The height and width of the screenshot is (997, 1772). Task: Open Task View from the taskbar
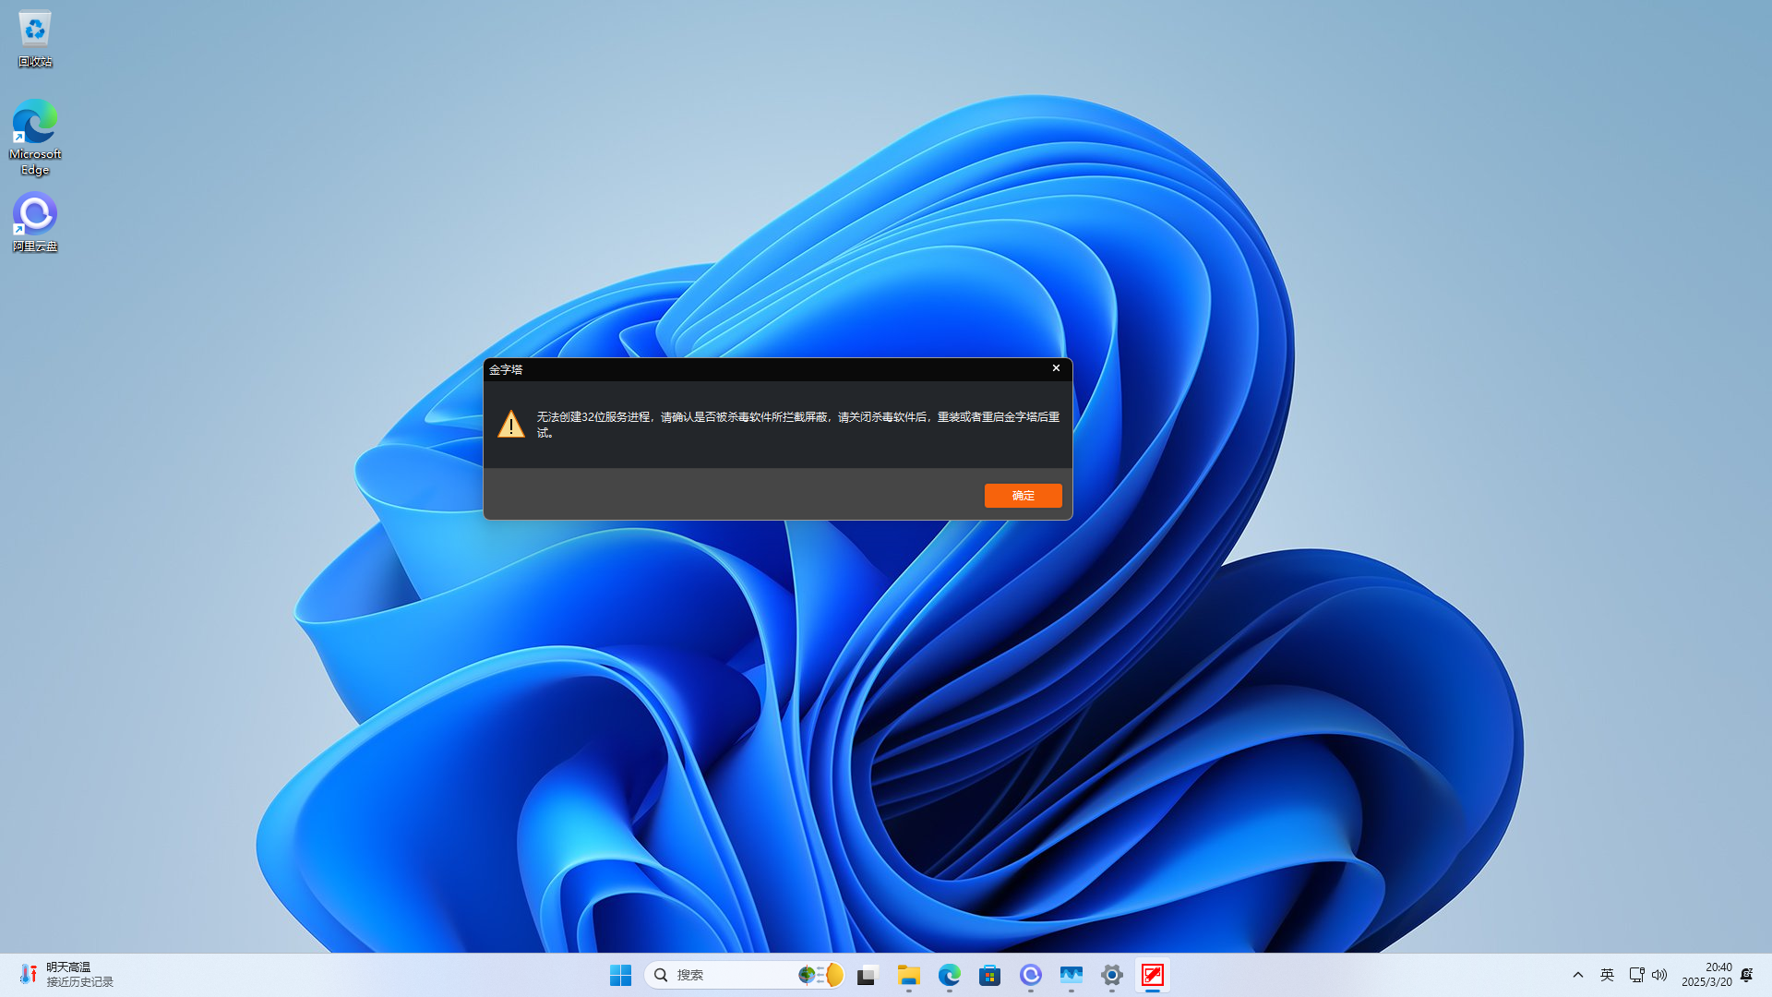[x=867, y=975]
